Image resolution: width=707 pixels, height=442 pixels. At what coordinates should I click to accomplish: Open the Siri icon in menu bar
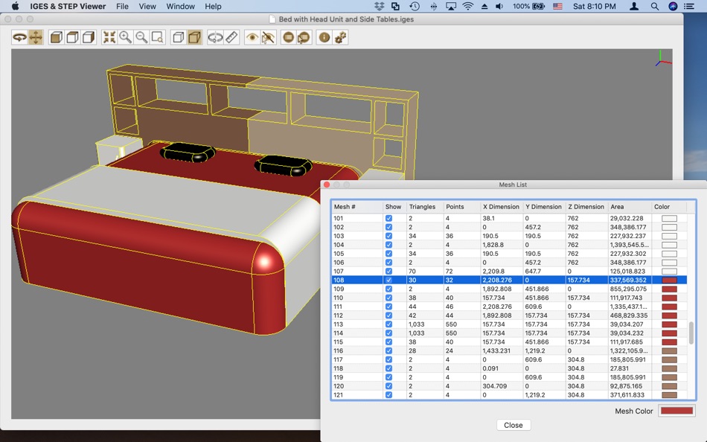673,6
